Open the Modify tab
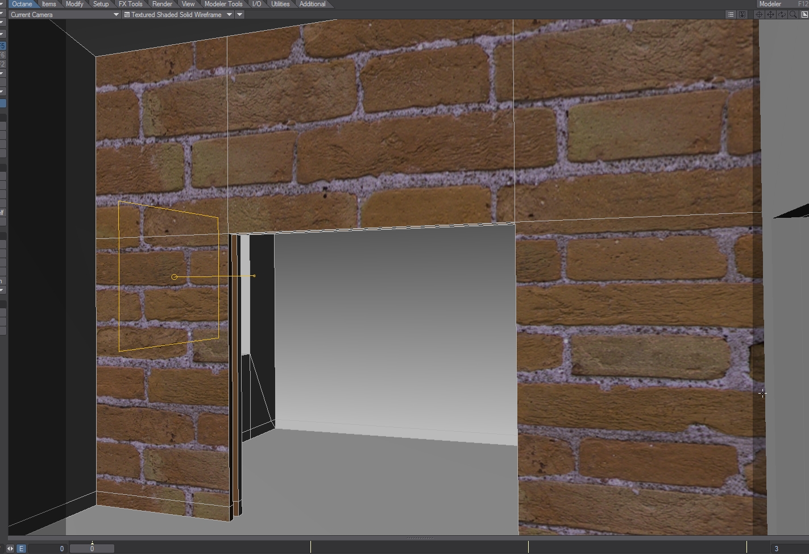The width and height of the screenshot is (809, 554). click(x=74, y=4)
